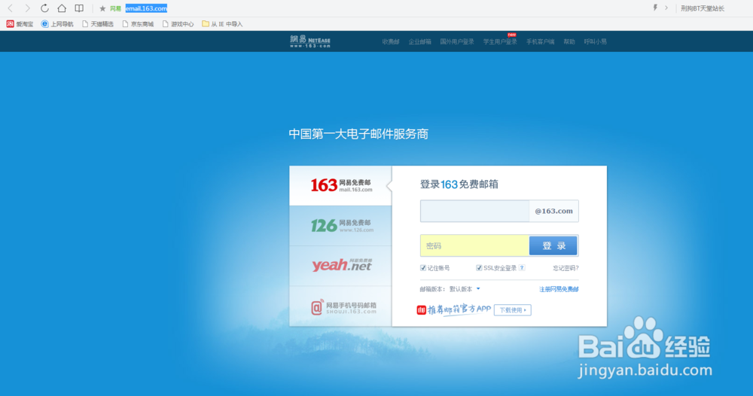Click the 推荐邮箱官方APP banner
This screenshot has width=753, height=396.
pos(454,309)
